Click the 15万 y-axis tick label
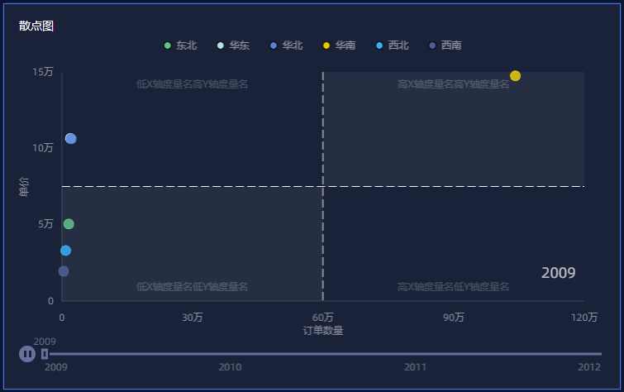This screenshot has width=624, height=392. click(43, 72)
